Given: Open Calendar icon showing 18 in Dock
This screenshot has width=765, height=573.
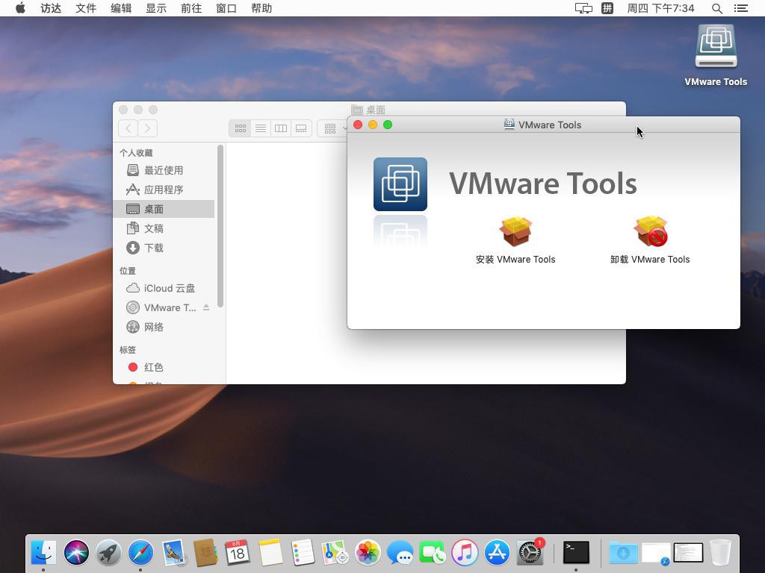Looking at the screenshot, I should click(238, 553).
